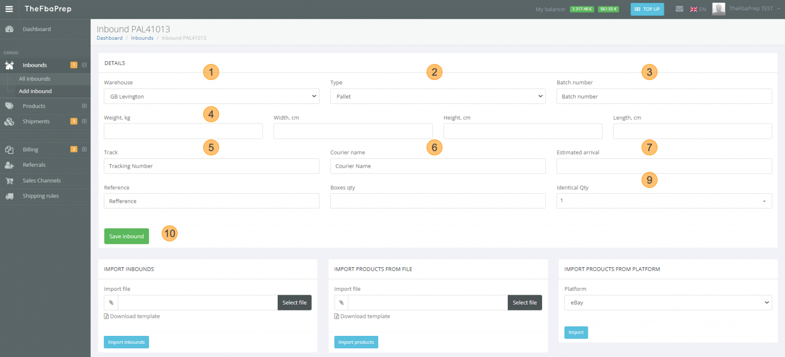This screenshot has width=785, height=357.
Task: Click the Width, cm input field
Action: pos(353,131)
